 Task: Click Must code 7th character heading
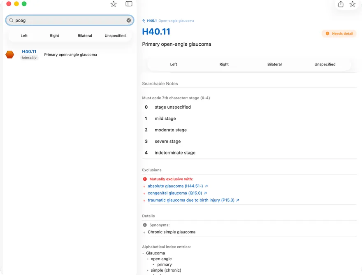click(x=176, y=98)
